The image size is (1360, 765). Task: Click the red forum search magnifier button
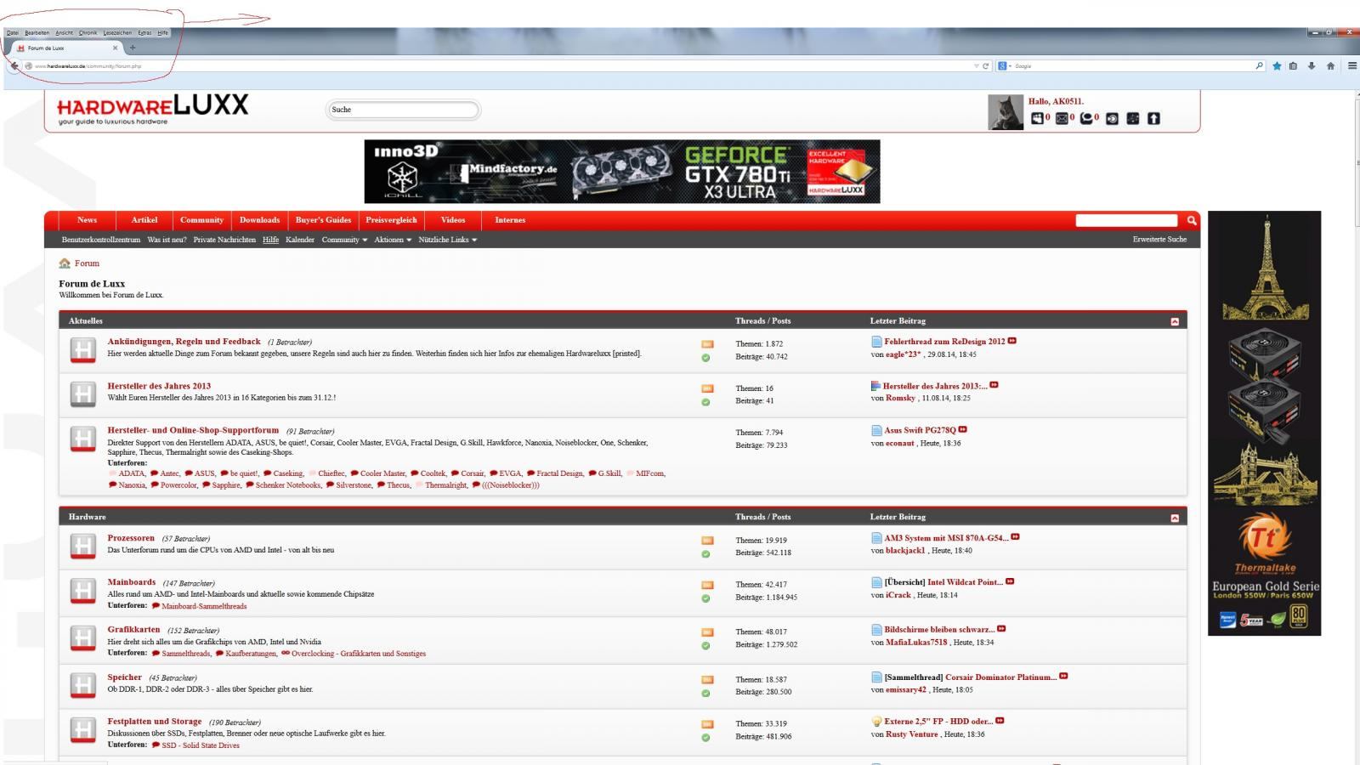[1192, 220]
